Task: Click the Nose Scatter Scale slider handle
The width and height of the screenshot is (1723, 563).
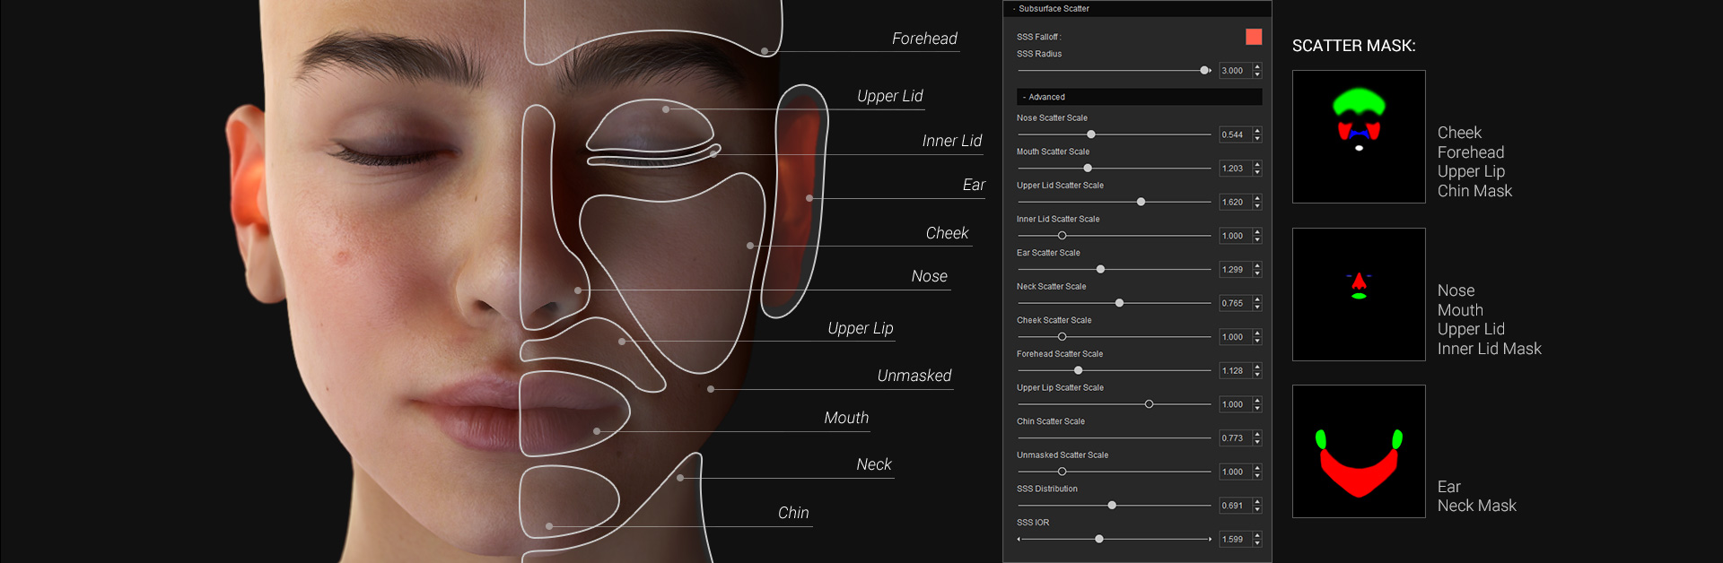Action: 1091,134
